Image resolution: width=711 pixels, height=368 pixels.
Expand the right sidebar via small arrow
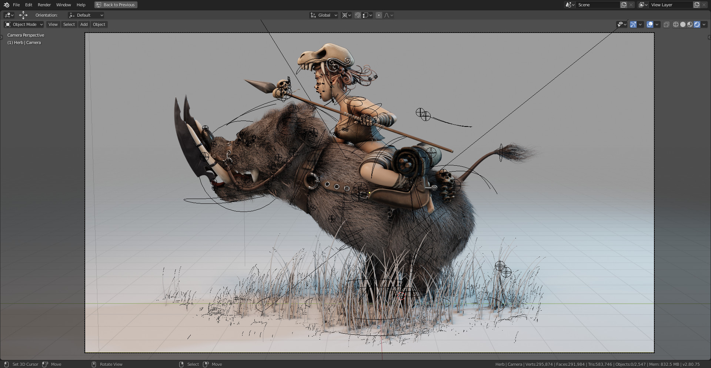[709, 37]
